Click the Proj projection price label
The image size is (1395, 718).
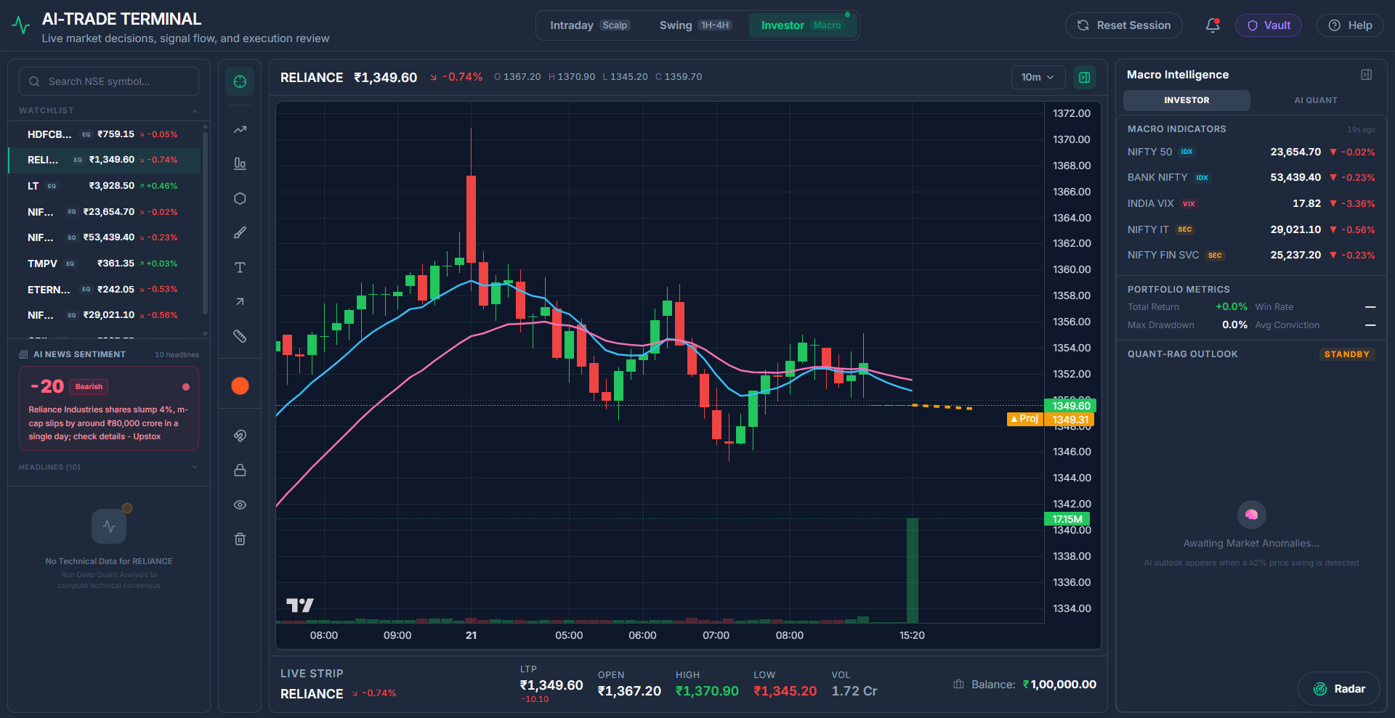(1024, 419)
